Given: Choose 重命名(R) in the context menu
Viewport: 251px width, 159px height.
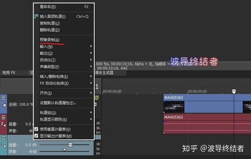Looking at the screenshot, I should click(64, 7).
